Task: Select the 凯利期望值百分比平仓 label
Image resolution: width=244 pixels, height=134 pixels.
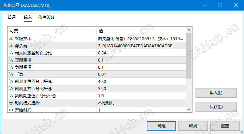Action: pyautogui.click(x=35, y=96)
